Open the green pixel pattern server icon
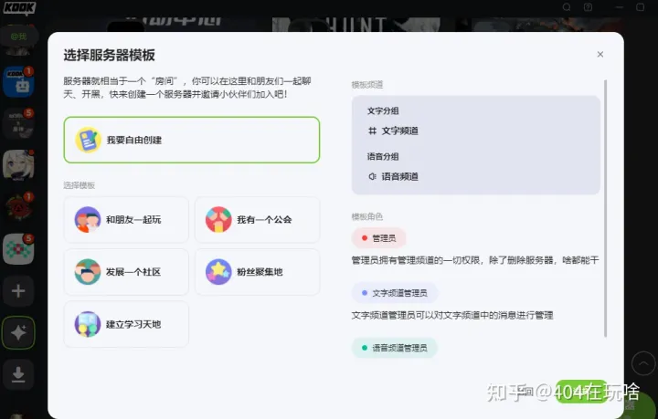 click(x=18, y=249)
